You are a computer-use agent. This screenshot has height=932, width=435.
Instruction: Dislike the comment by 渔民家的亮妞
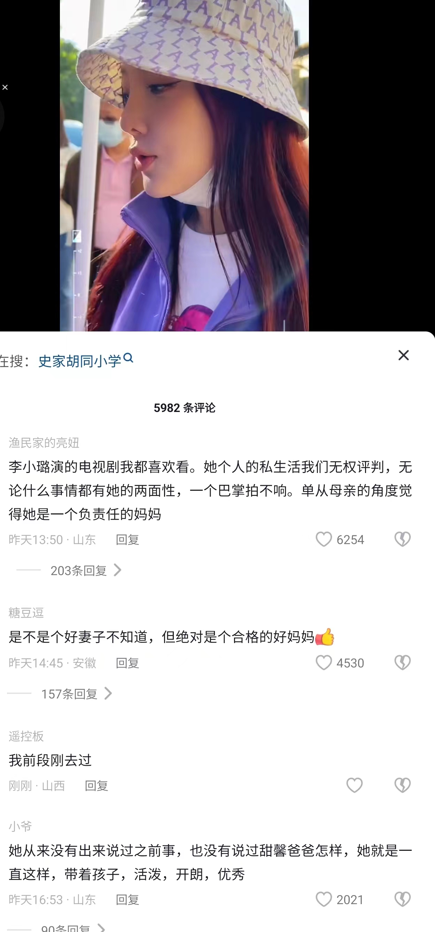coord(403,539)
